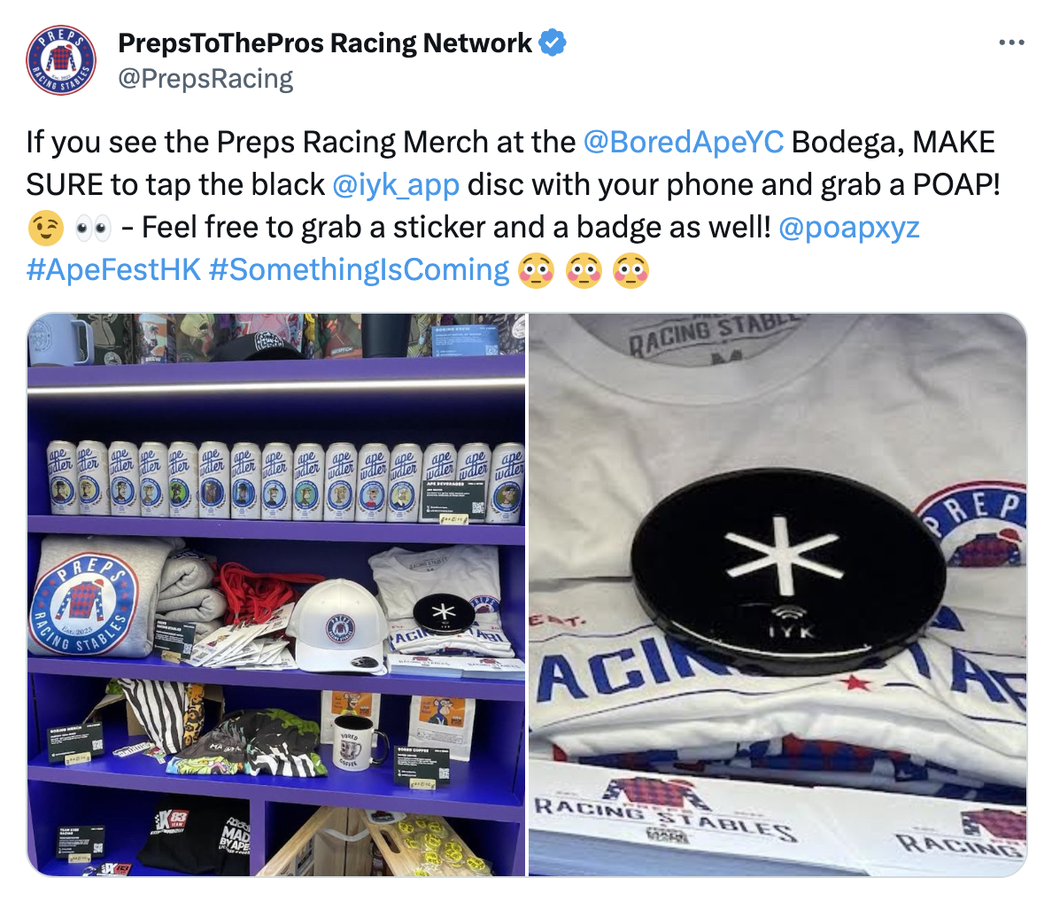The width and height of the screenshot is (1052, 909).
Task: Open the three-dot more options menu
Action: (x=1011, y=43)
